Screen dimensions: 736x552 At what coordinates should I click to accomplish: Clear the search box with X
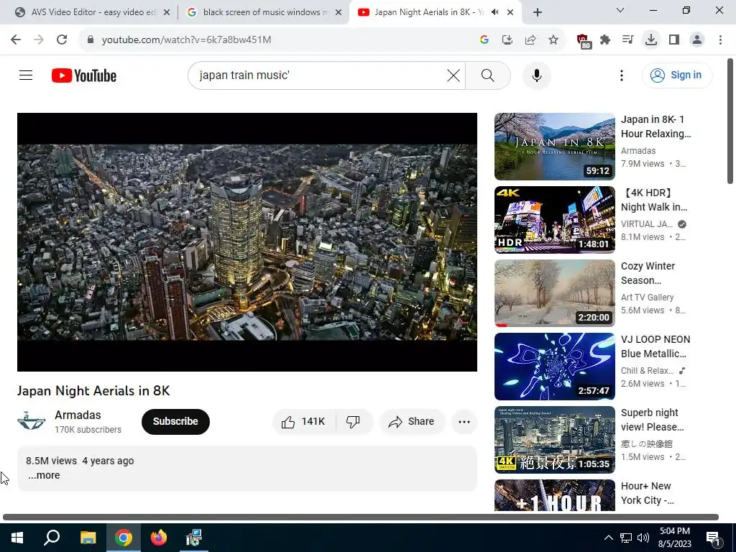pyautogui.click(x=454, y=75)
